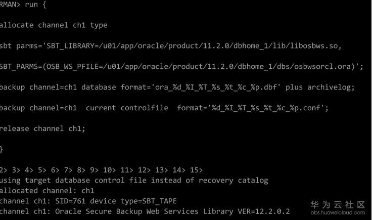Viewport: 372px width, 220px height.
Task: Click the 'allocate channel ch1 type' line
Action: coord(53,25)
